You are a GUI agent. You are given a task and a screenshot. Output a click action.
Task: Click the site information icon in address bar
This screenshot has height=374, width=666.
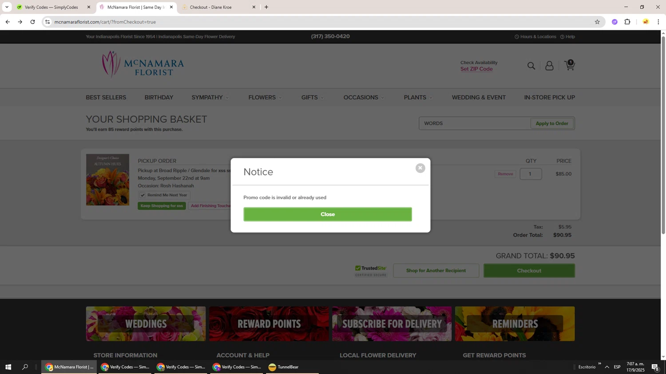pos(48,22)
